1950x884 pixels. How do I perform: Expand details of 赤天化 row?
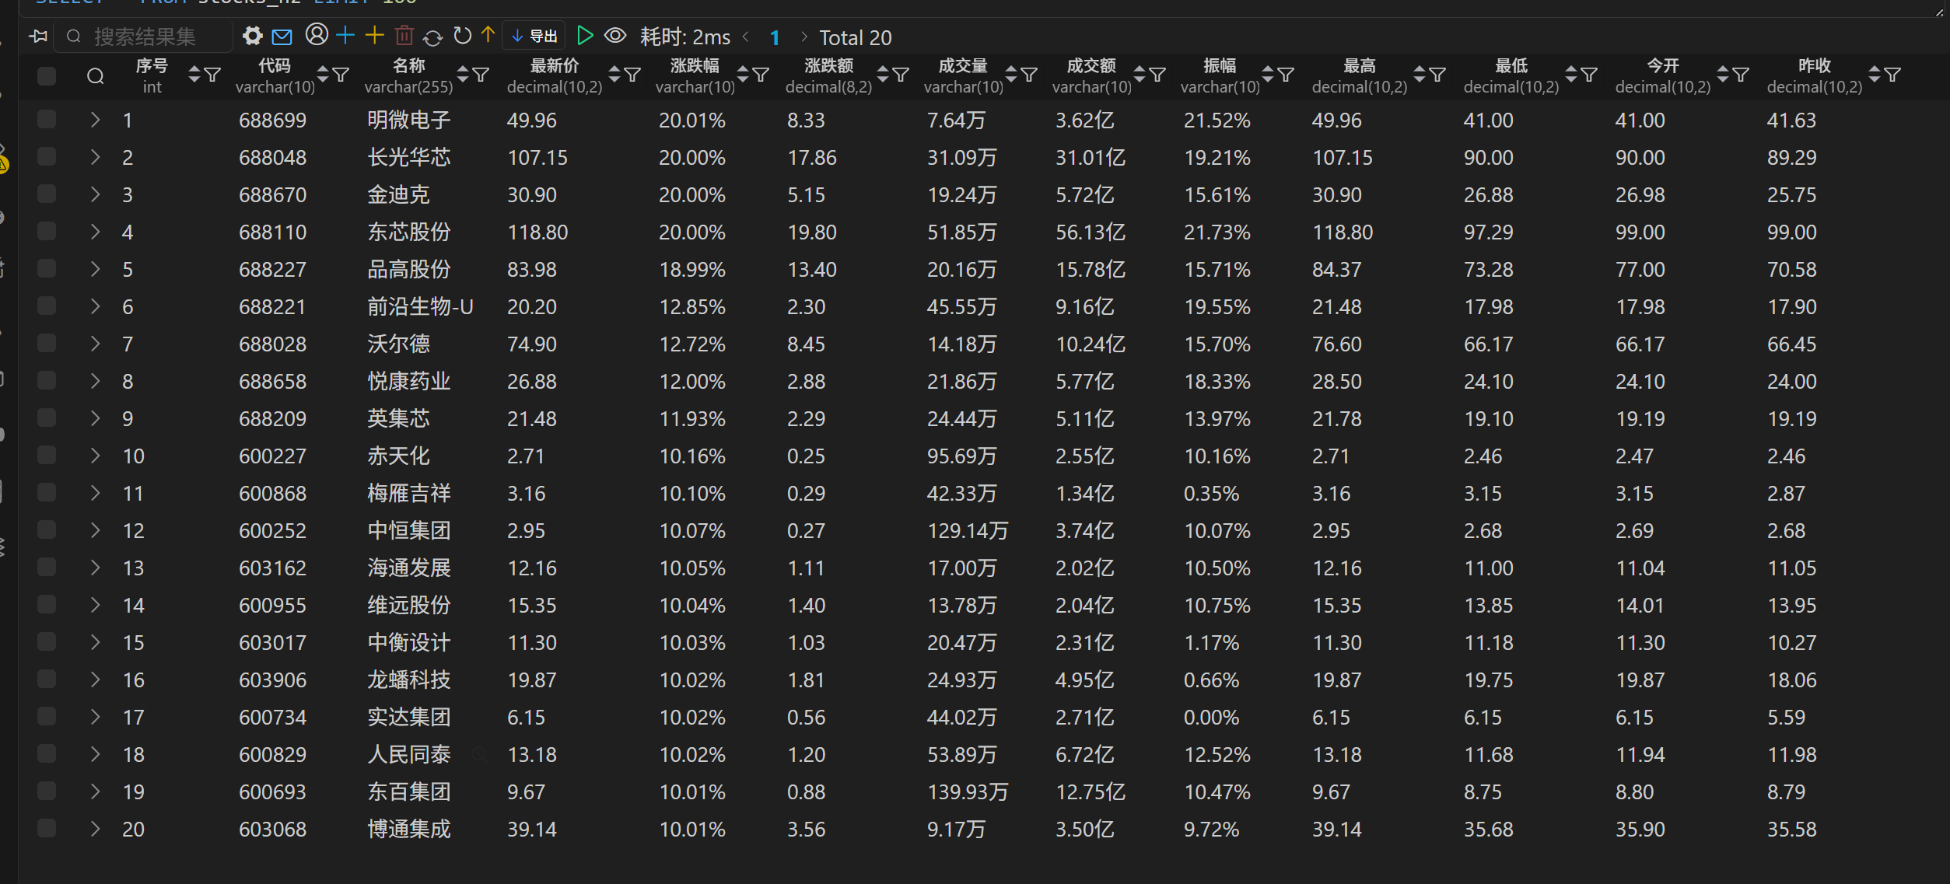(x=95, y=456)
